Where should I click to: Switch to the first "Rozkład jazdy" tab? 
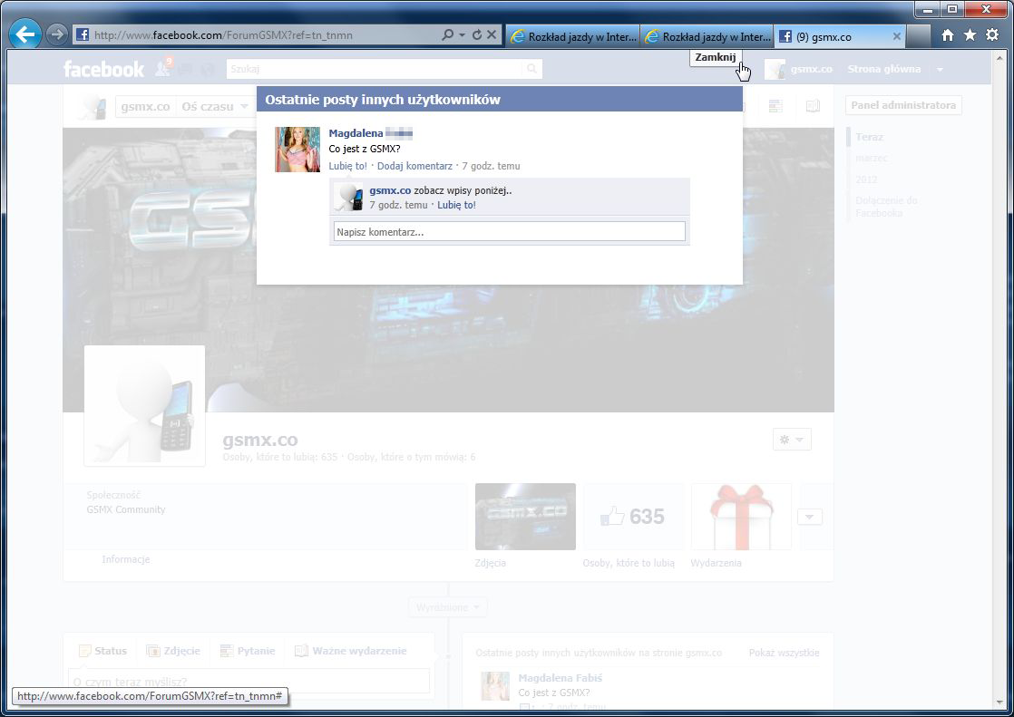(x=573, y=36)
